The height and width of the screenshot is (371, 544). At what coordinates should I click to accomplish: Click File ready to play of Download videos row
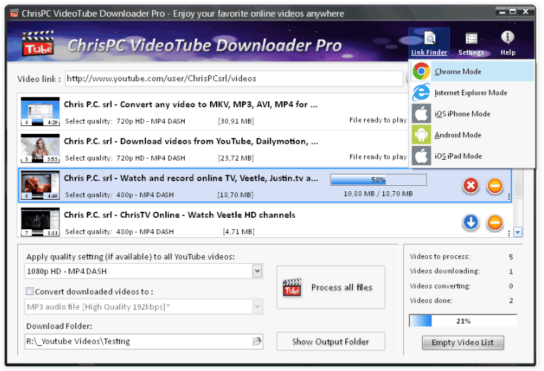(x=378, y=157)
